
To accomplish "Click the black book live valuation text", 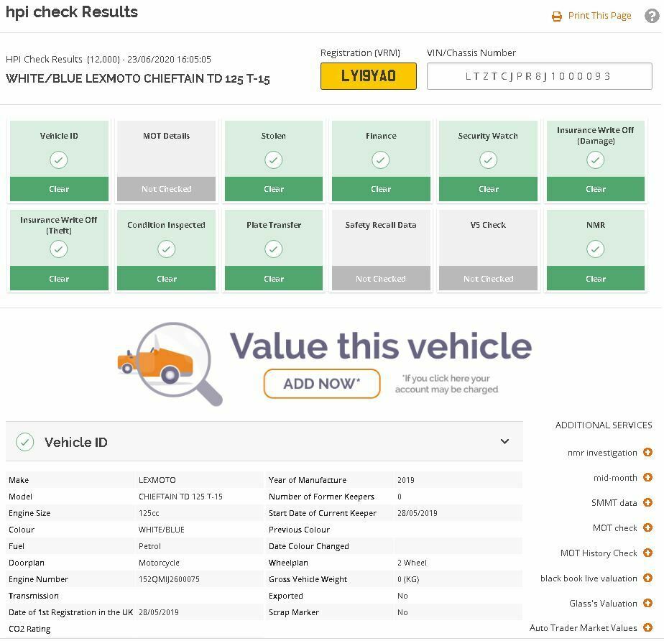I will [x=589, y=578].
